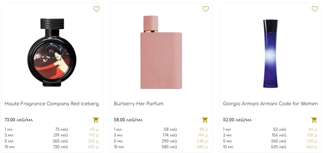Viewport: 323px width, 153px height.
Task: Select 10 мл option for Red Iceberg, 730 лей
Action: pyautogui.click(x=52, y=147)
